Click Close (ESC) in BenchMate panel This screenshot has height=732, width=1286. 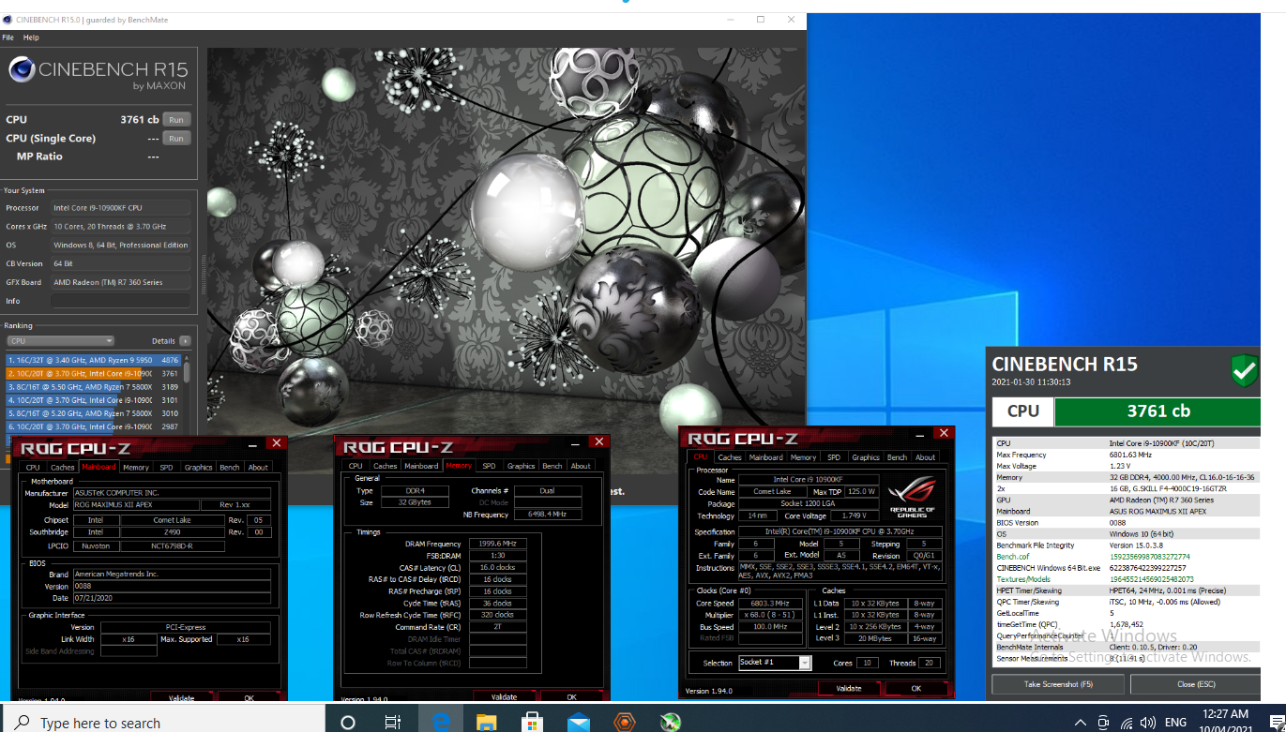click(1195, 684)
